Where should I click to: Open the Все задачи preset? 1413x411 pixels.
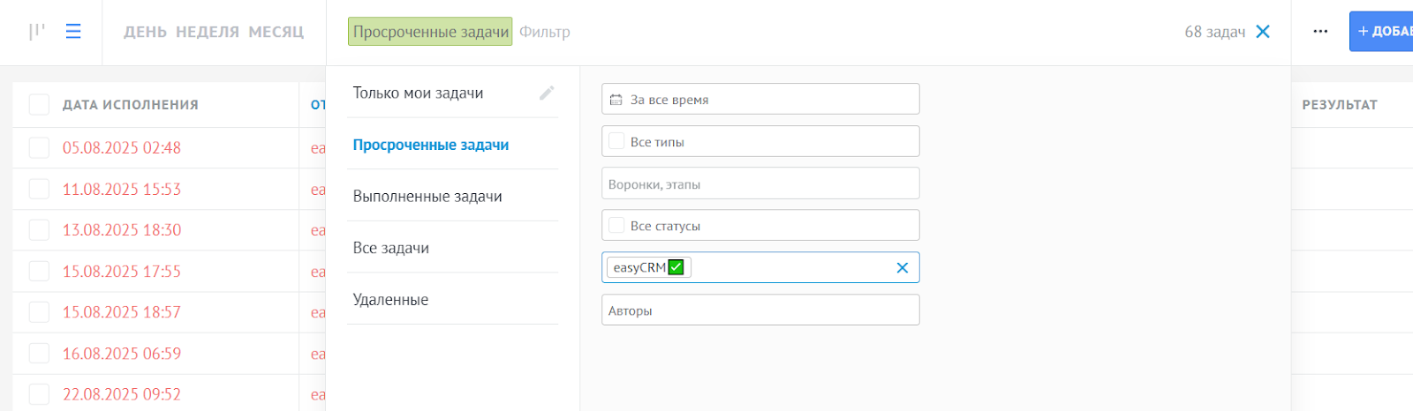click(391, 248)
